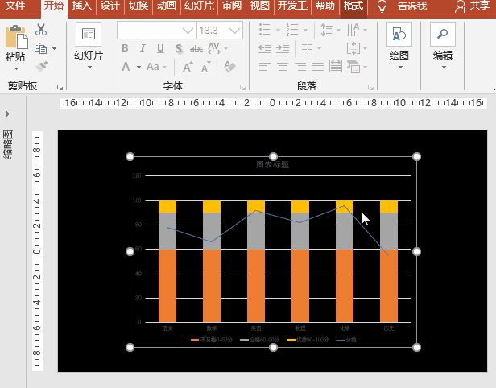The height and width of the screenshot is (388, 496).
Task: Click the font color A icon
Action: click(126, 67)
